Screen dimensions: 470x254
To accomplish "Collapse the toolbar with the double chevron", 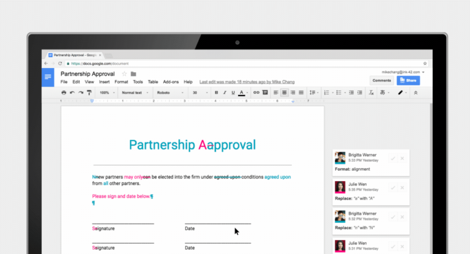I will click(416, 93).
